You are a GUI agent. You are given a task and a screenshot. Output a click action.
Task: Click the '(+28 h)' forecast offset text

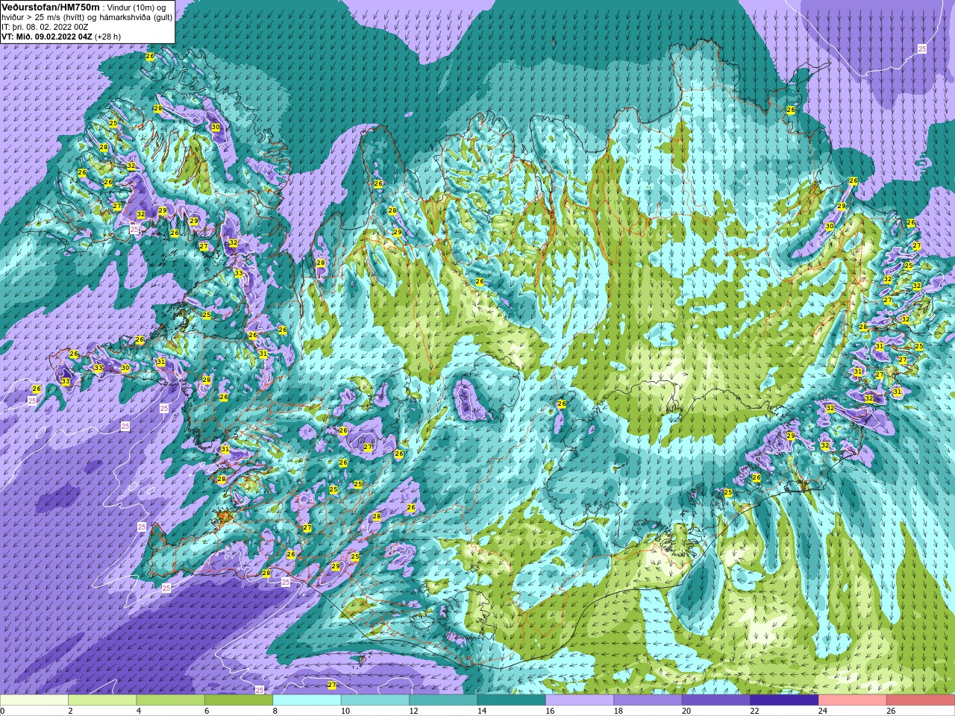[107, 37]
